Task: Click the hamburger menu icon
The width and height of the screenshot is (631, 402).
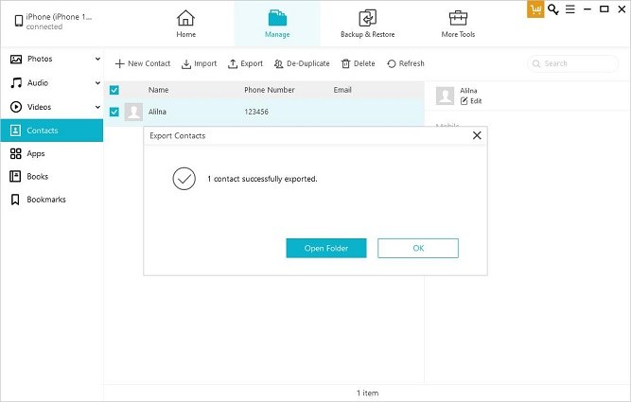Action: [x=570, y=9]
